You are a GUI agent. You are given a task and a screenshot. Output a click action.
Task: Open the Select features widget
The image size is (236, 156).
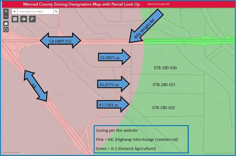coord(32,19)
